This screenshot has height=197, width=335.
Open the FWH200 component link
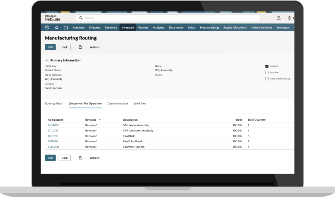53,147
